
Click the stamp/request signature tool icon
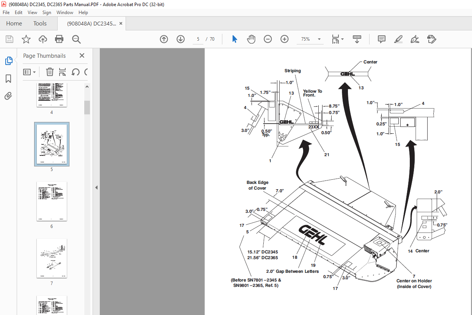coord(432,39)
